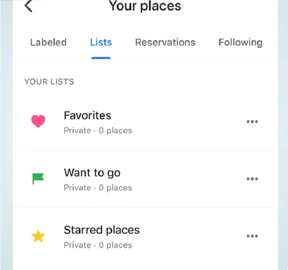Click the yellow star Starred places icon
This screenshot has width=288, height=270.
point(38,236)
